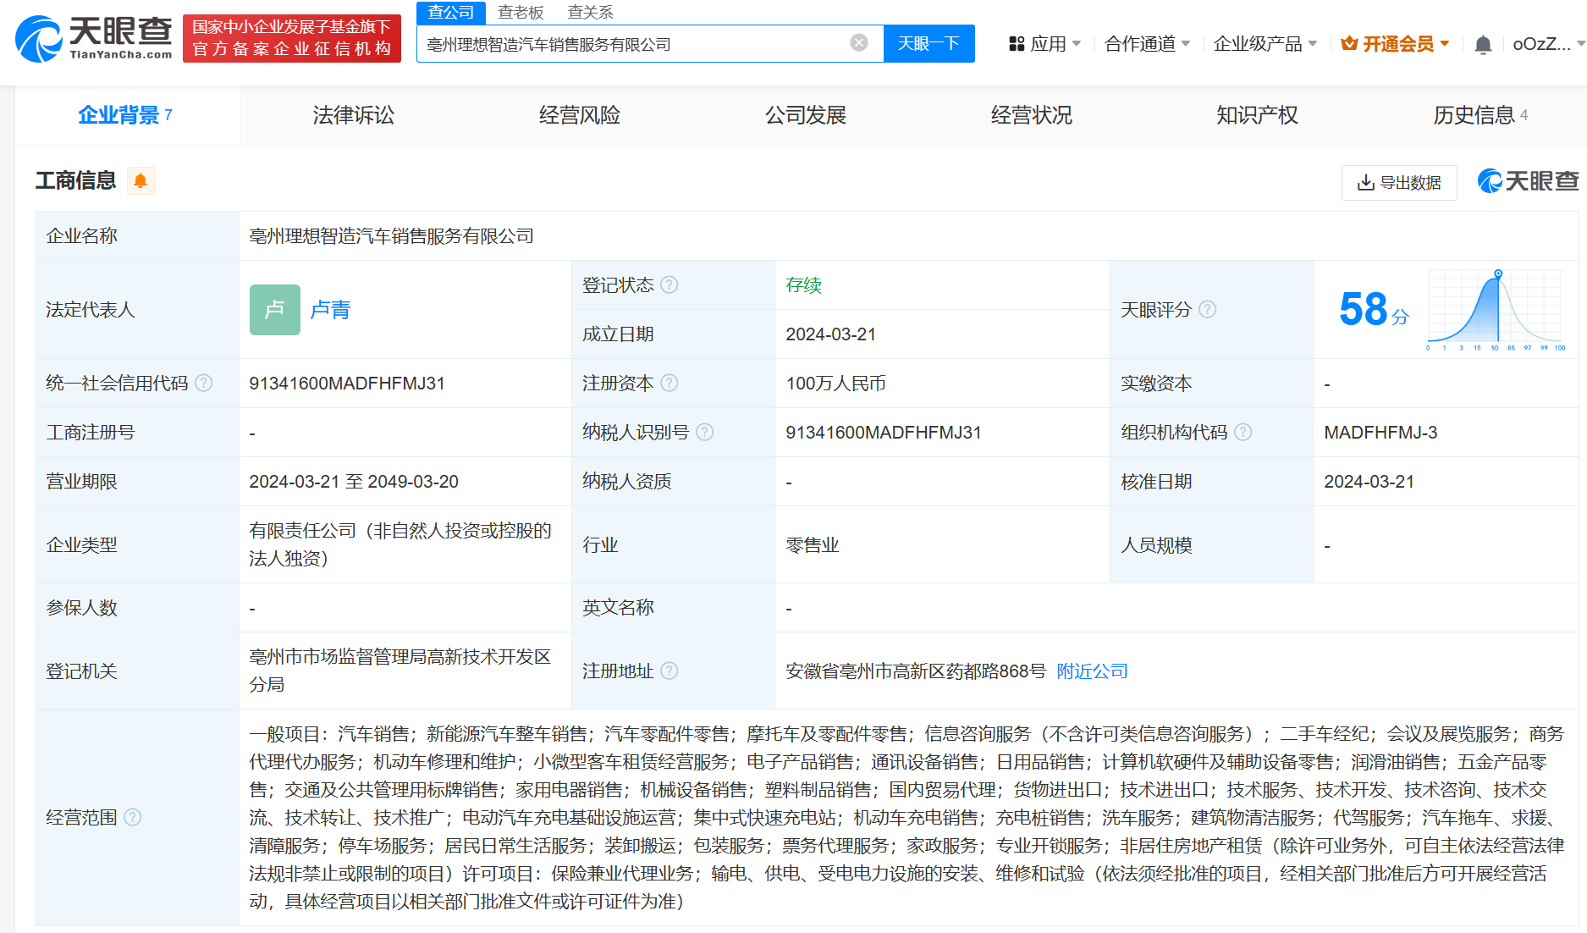Click the 卢 avatar of legal representative
The image size is (1587, 933).
tap(274, 310)
